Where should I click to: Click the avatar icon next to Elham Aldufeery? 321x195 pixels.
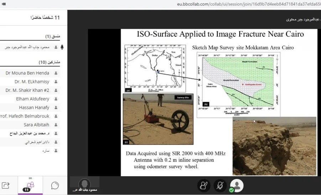[x=56, y=99]
